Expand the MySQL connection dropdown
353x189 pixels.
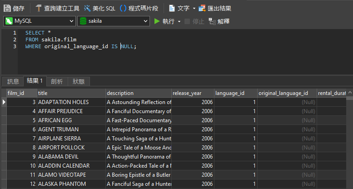tap(72, 21)
